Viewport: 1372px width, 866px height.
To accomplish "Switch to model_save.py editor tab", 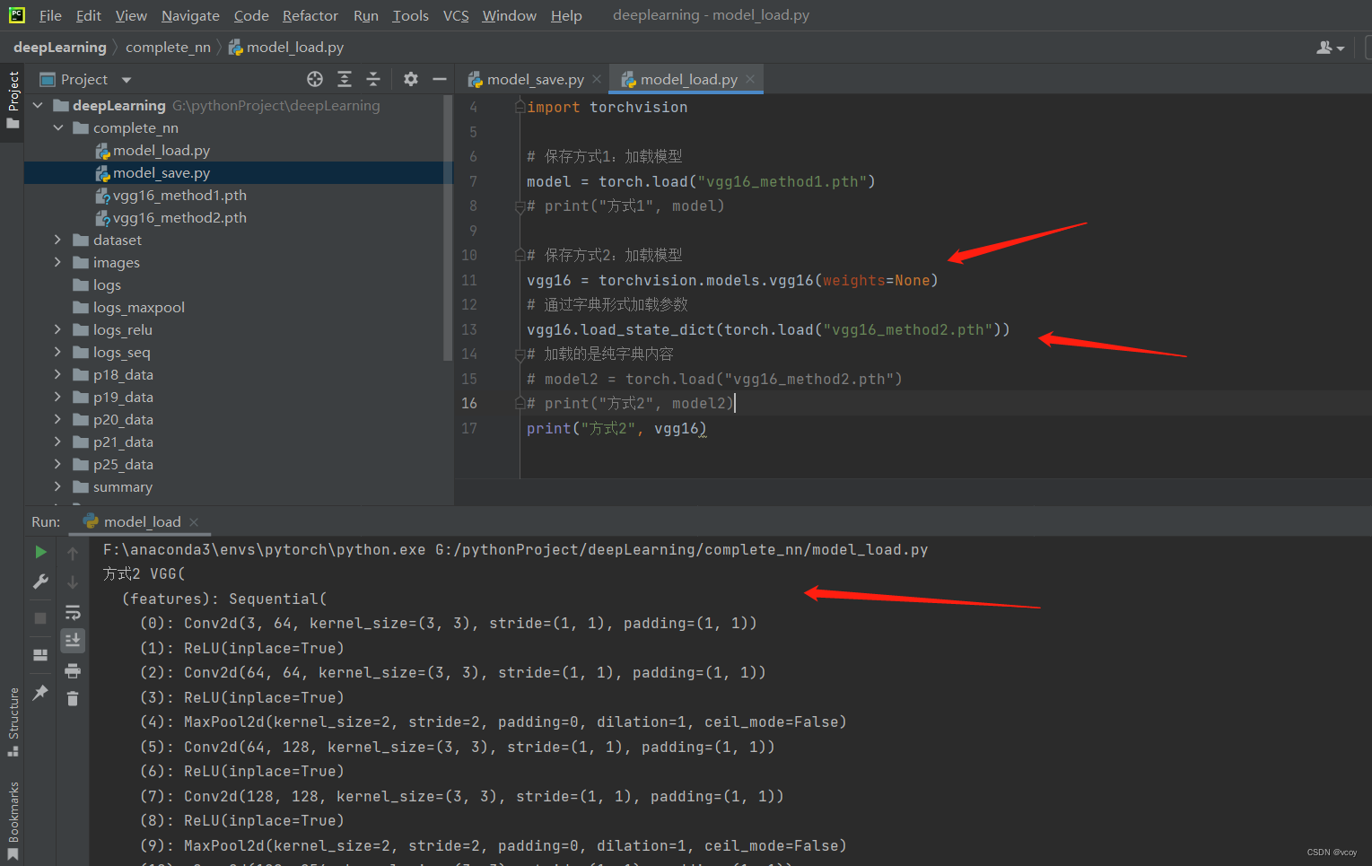I will point(535,80).
